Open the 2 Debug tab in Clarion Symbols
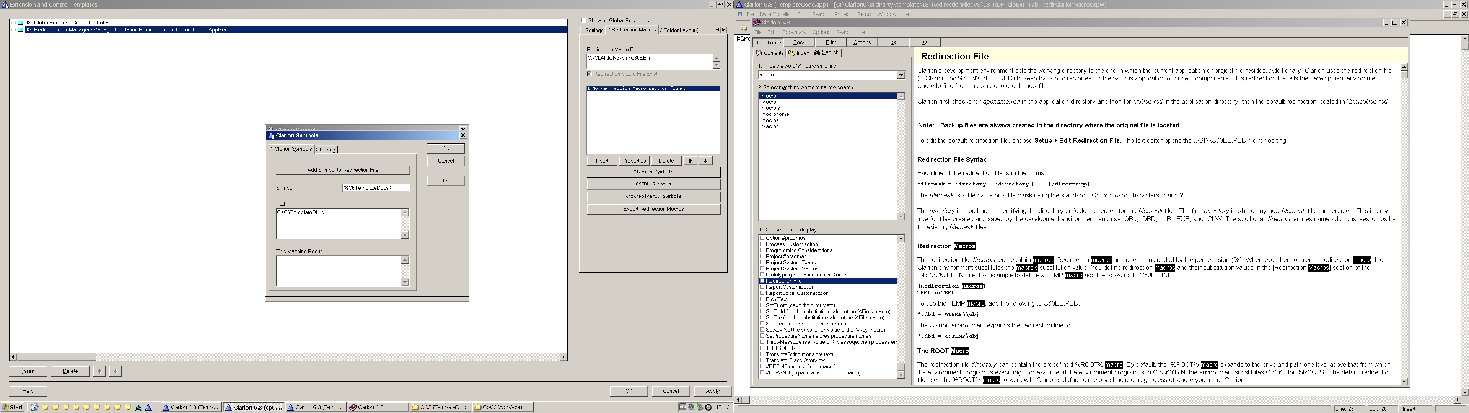1469x413 pixels. click(x=326, y=150)
